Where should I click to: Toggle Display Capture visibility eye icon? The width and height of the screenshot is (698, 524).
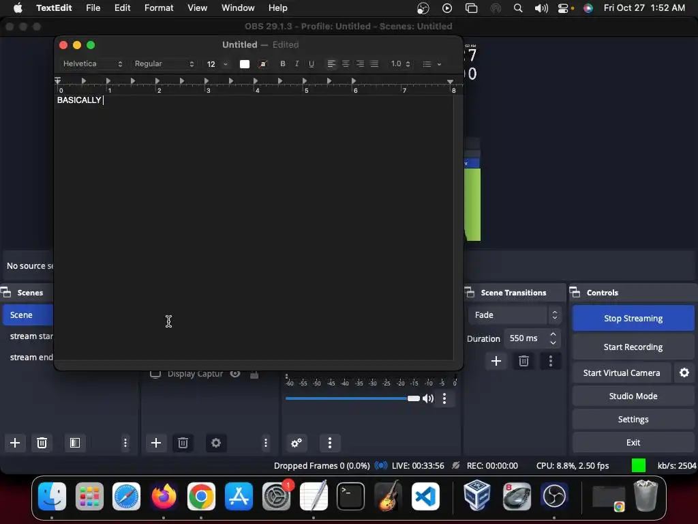(235, 374)
